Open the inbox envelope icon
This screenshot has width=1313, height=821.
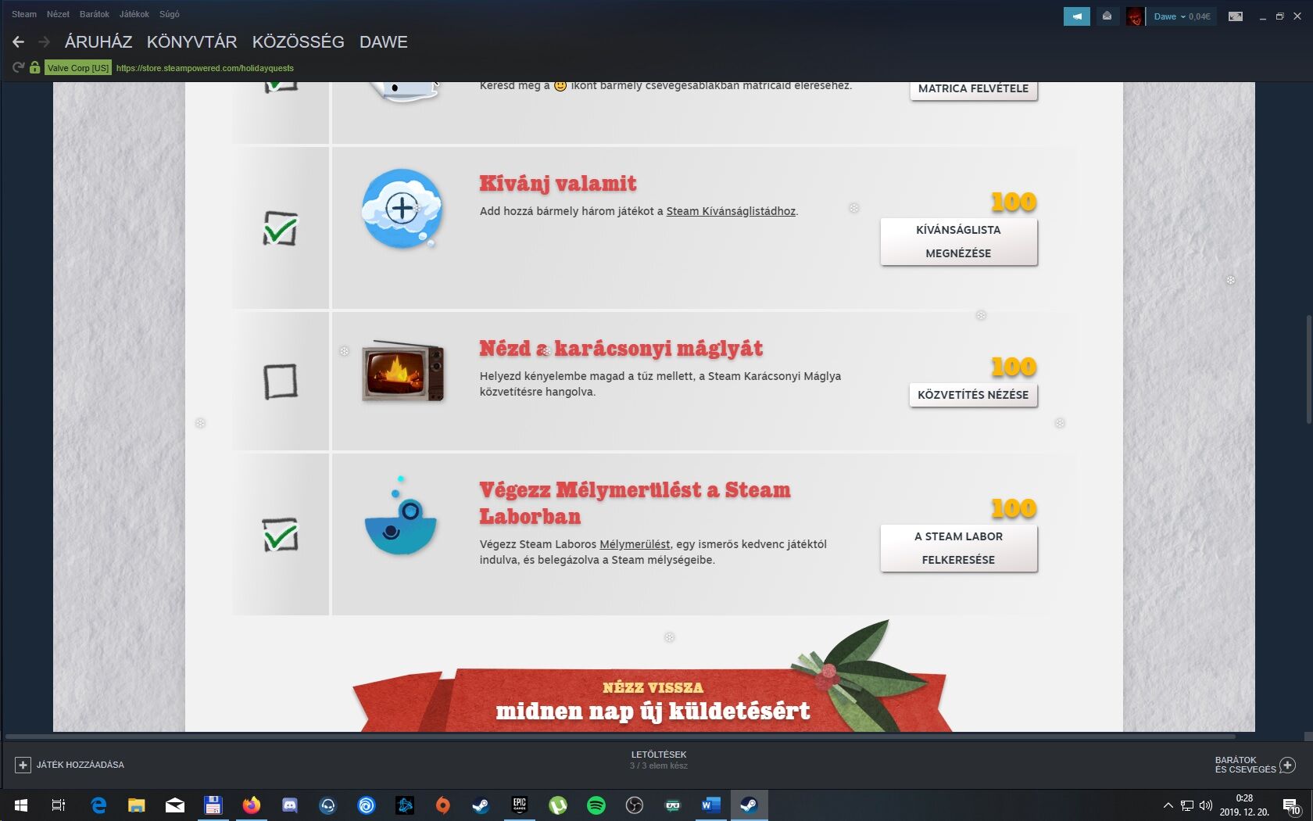coord(1107,16)
